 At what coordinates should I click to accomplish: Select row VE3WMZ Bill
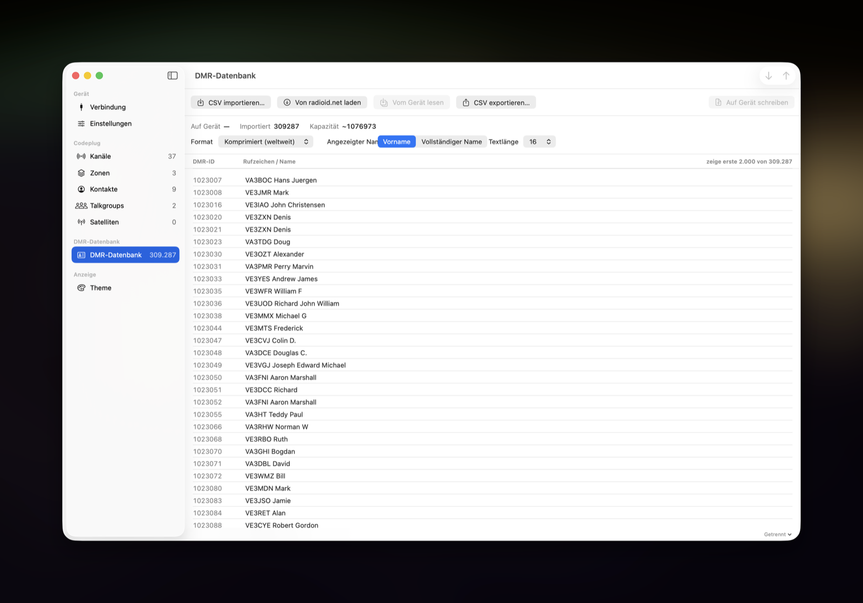[x=492, y=476]
